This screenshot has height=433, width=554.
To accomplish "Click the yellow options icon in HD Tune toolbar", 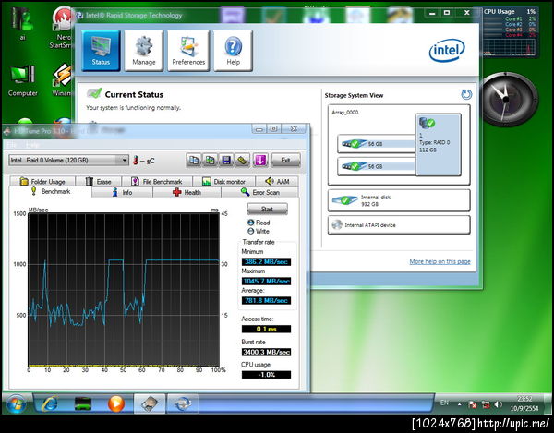I will pos(242,161).
